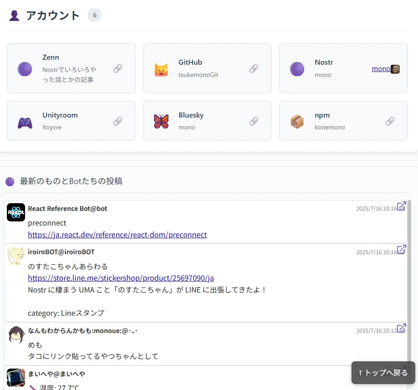The width and height of the screenshot is (418, 390).
Task: Click the purple dot beside the posts heading
Action: [x=10, y=181]
